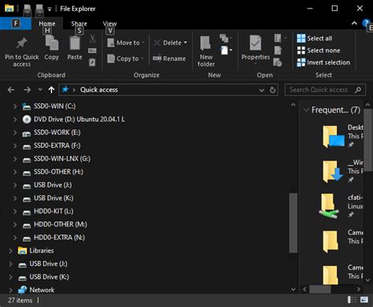Expand HDD0-KIT (L:) tree node
The image size is (373, 307).
(15, 211)
